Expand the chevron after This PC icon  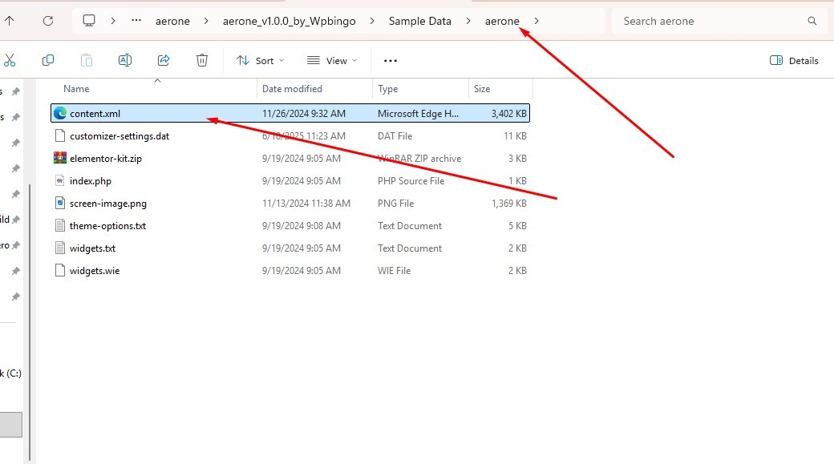click(x=113, y=21)
